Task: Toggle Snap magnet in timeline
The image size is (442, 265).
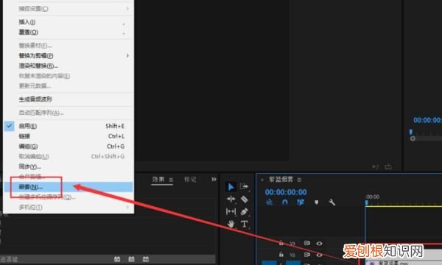Action: tap(285, 202)
